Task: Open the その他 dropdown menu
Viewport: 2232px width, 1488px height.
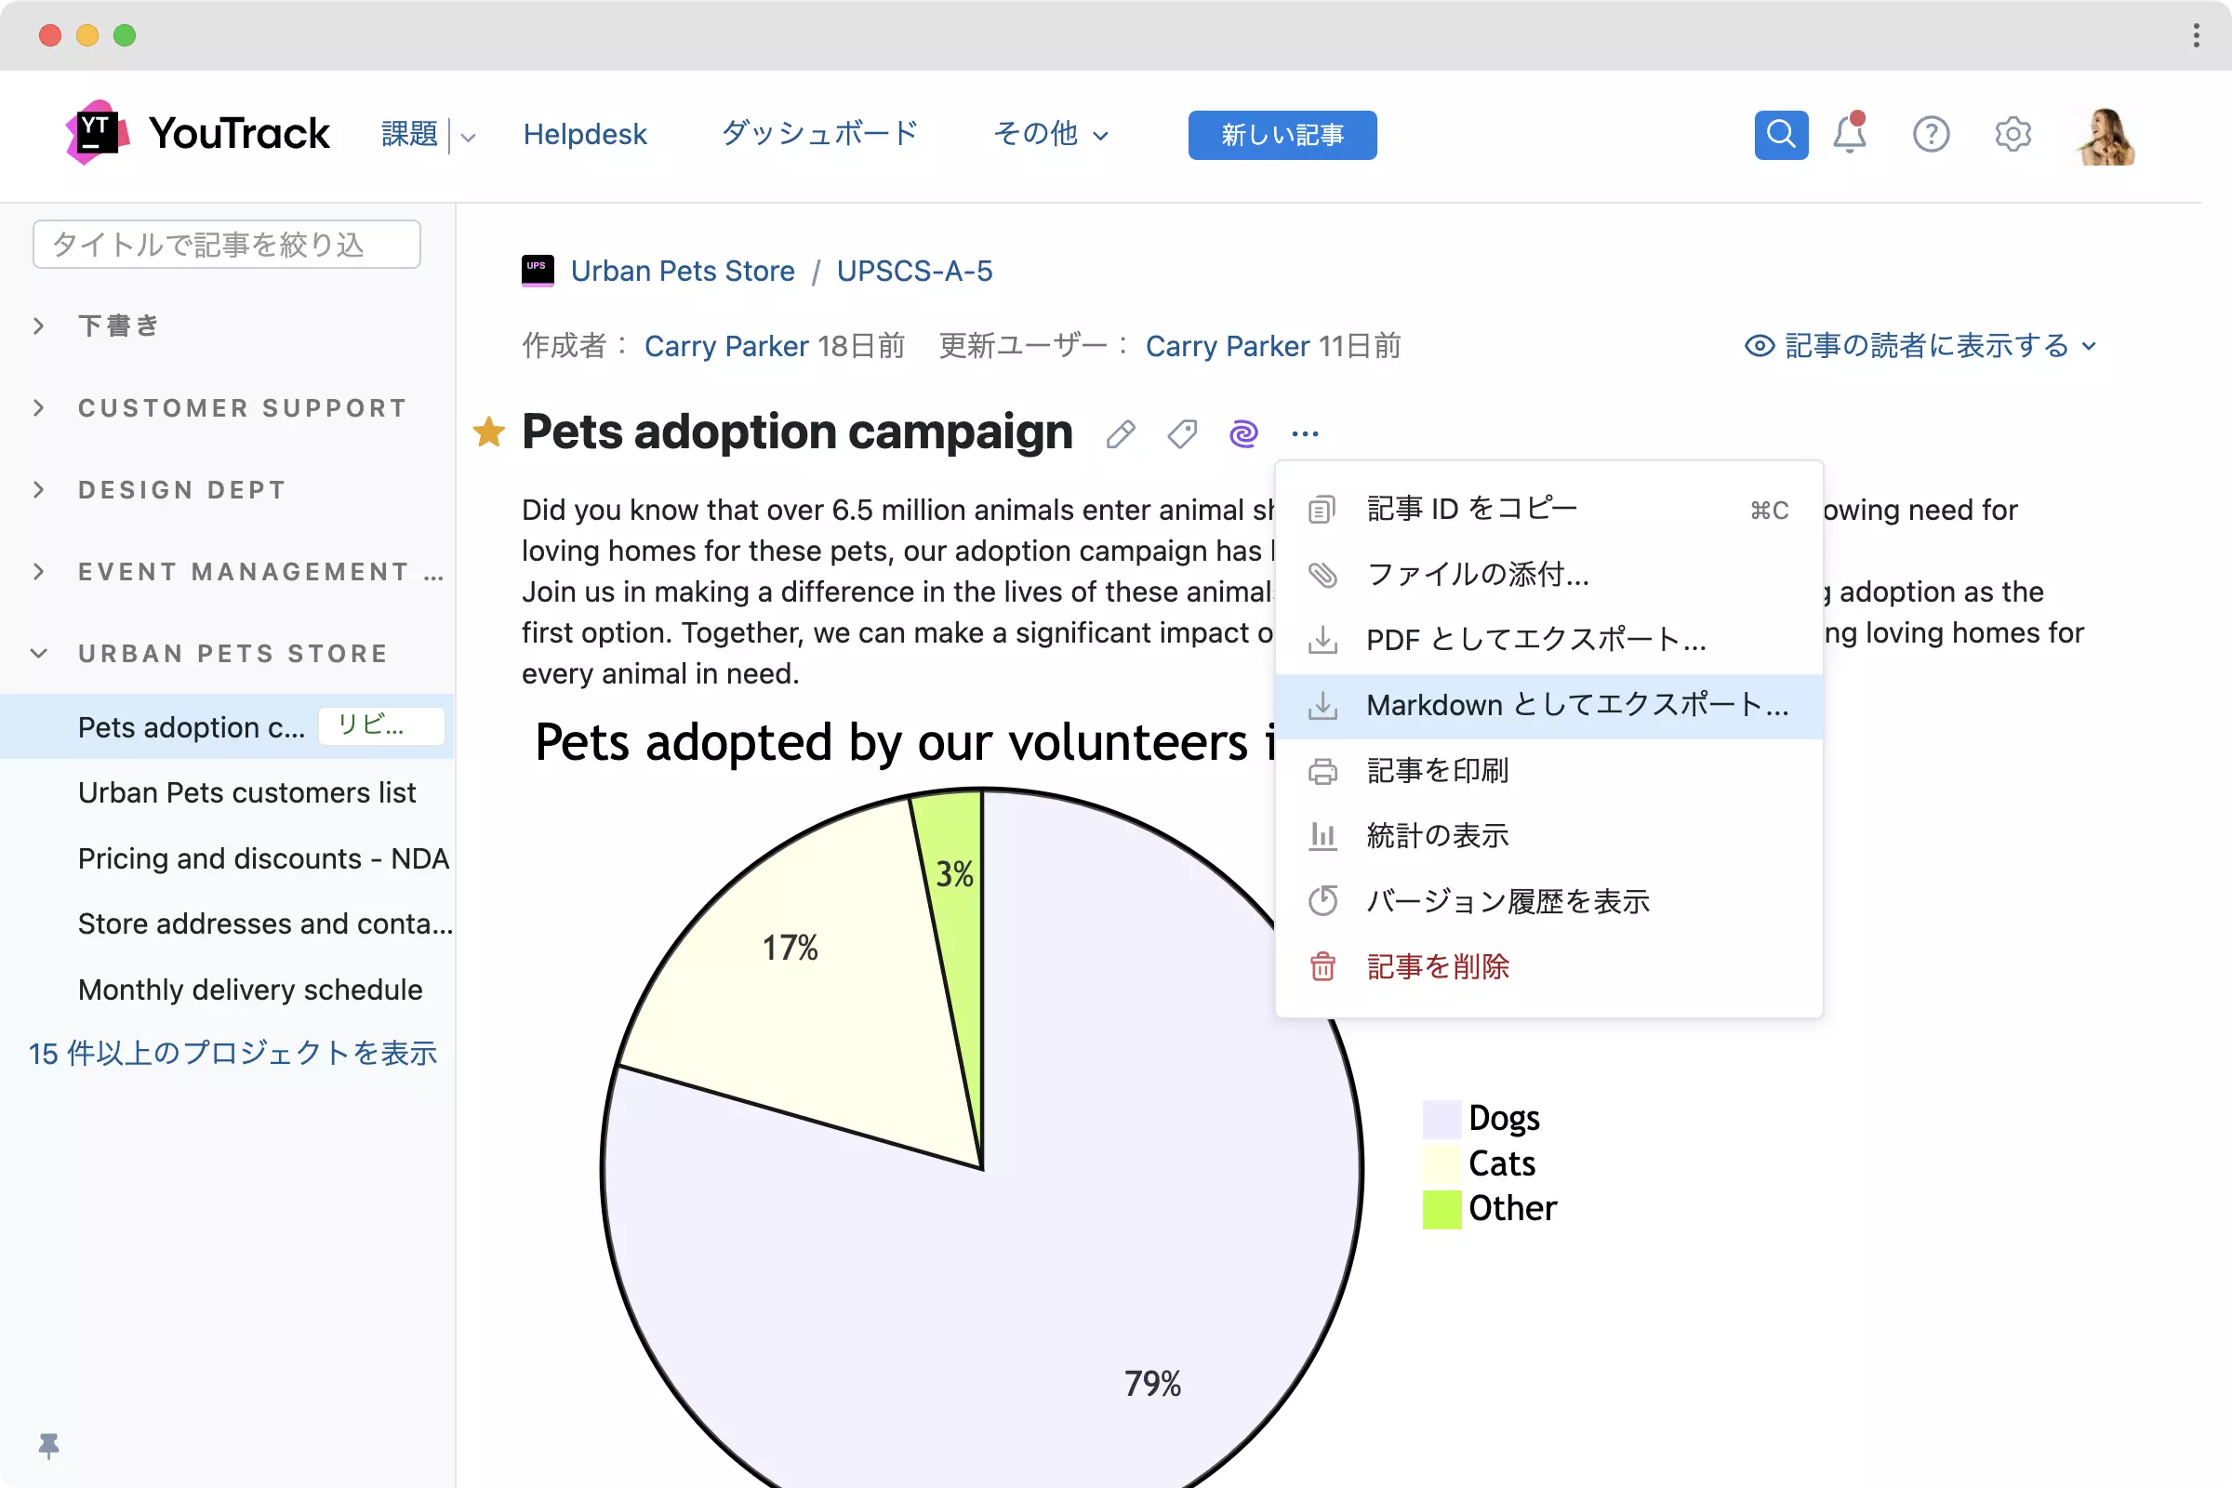Action: [x=1050, y=134]
